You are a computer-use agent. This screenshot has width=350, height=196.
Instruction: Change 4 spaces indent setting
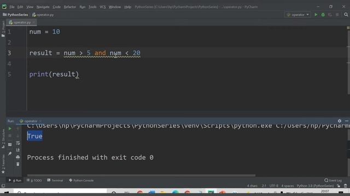tap(288, 186)
